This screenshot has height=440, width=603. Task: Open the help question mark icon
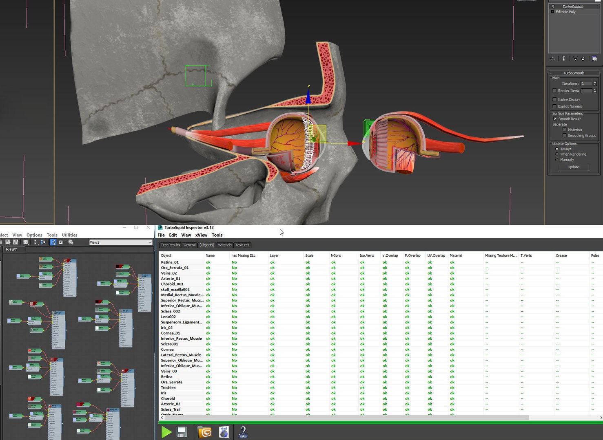[x=243, y=432]
